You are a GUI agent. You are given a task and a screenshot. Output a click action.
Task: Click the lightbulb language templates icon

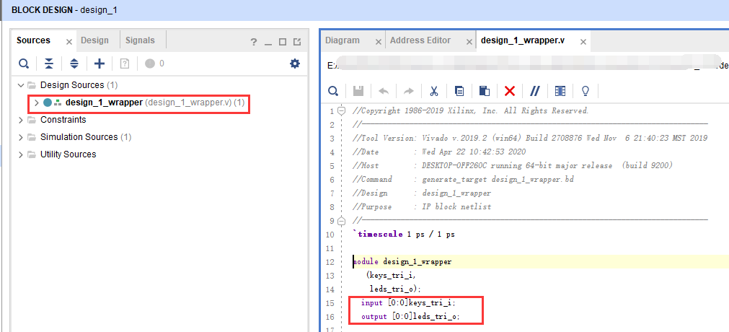tap(586, 91)
